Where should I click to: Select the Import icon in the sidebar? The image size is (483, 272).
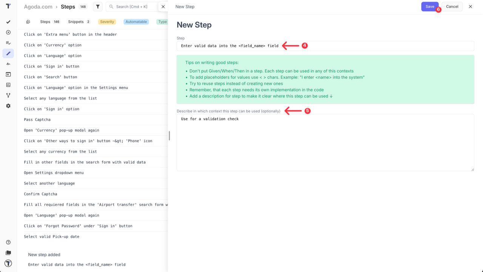8,74
